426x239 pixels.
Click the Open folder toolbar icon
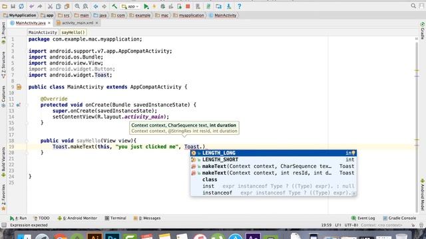pyautogui.click(x=5, y=6)
